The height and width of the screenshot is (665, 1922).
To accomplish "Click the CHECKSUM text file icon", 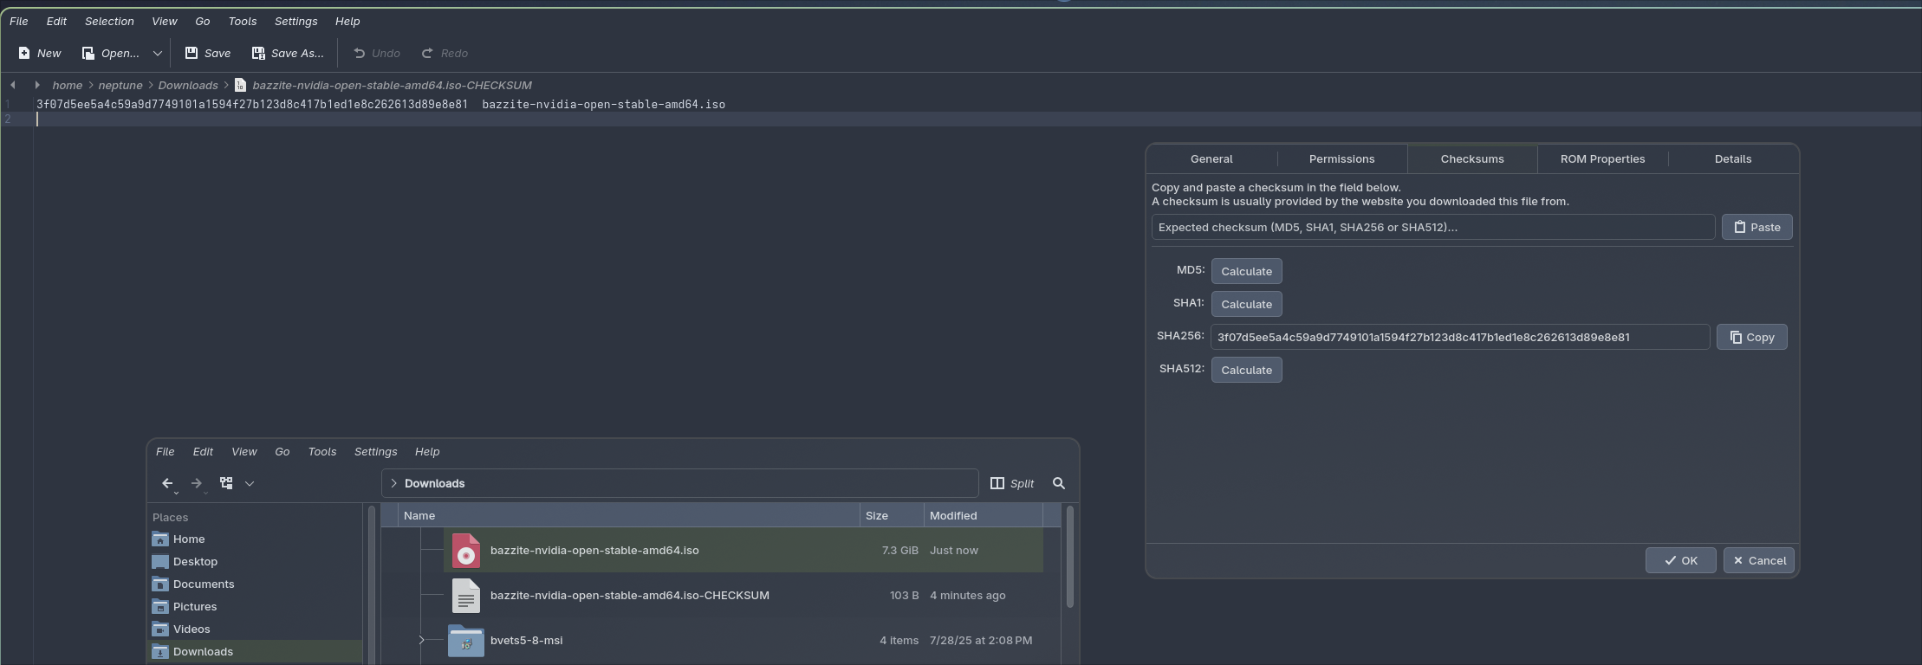I will [466, 596].
